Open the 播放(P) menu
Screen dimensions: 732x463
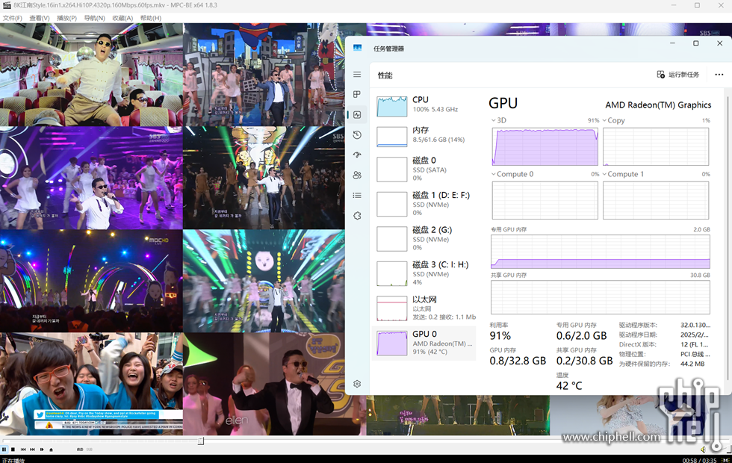[66, 18]
